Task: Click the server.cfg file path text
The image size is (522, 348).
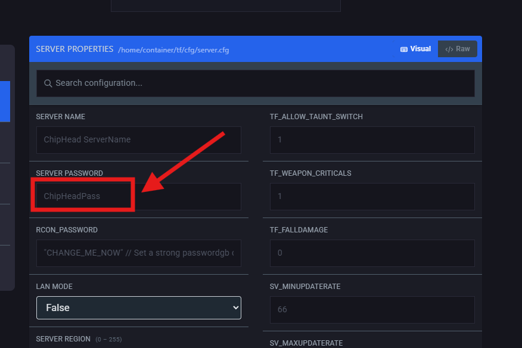Action: click(x=173, y=50)
